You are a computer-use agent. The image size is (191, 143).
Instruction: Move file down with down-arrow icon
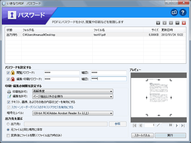coord(171,23)
